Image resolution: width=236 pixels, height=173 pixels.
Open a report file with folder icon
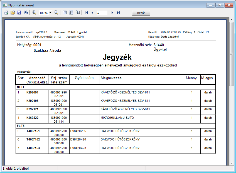13,13
